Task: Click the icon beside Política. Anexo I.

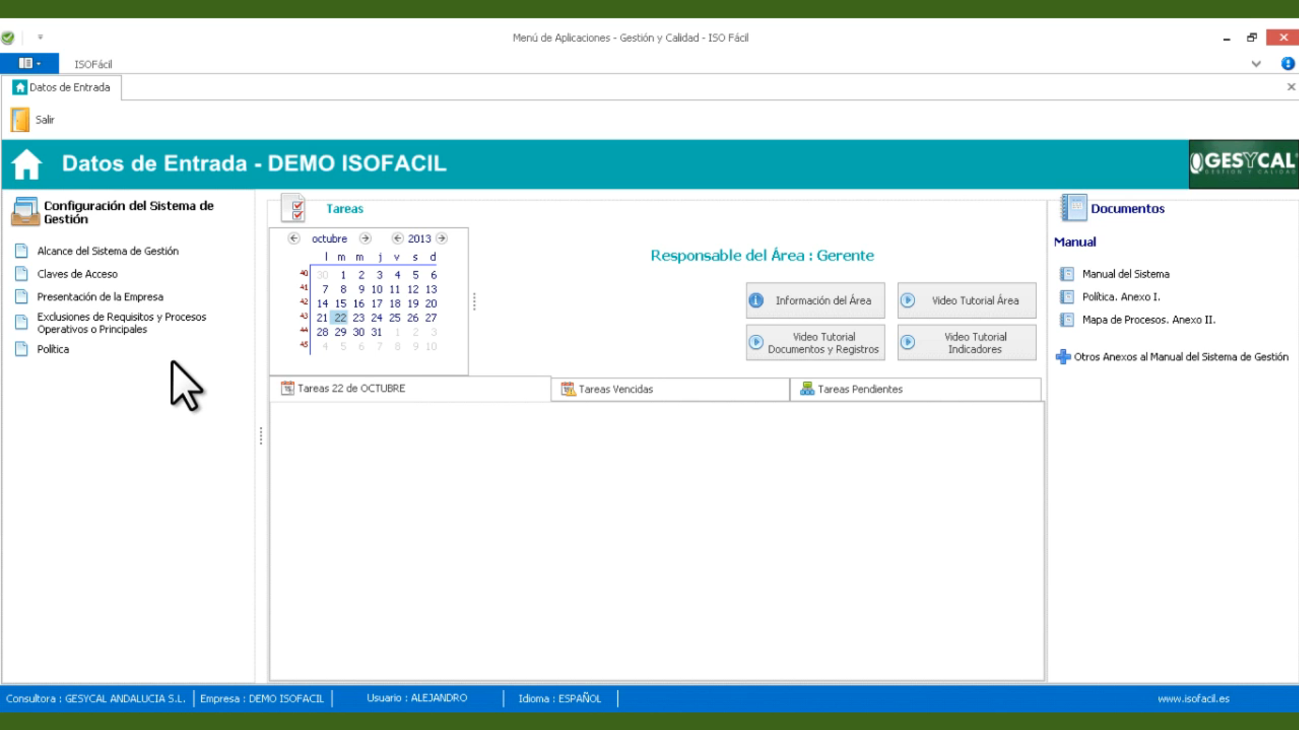Action: pyautogui.click(x=1067, y=297)
